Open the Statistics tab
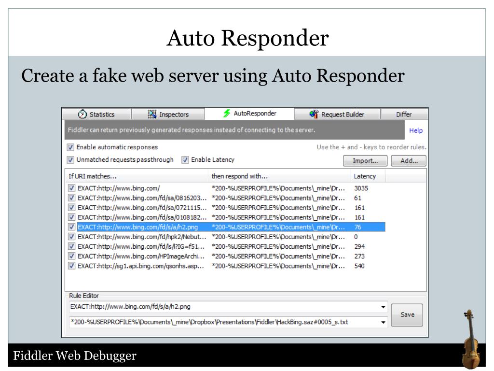494x371 pixels. (96, 114)
